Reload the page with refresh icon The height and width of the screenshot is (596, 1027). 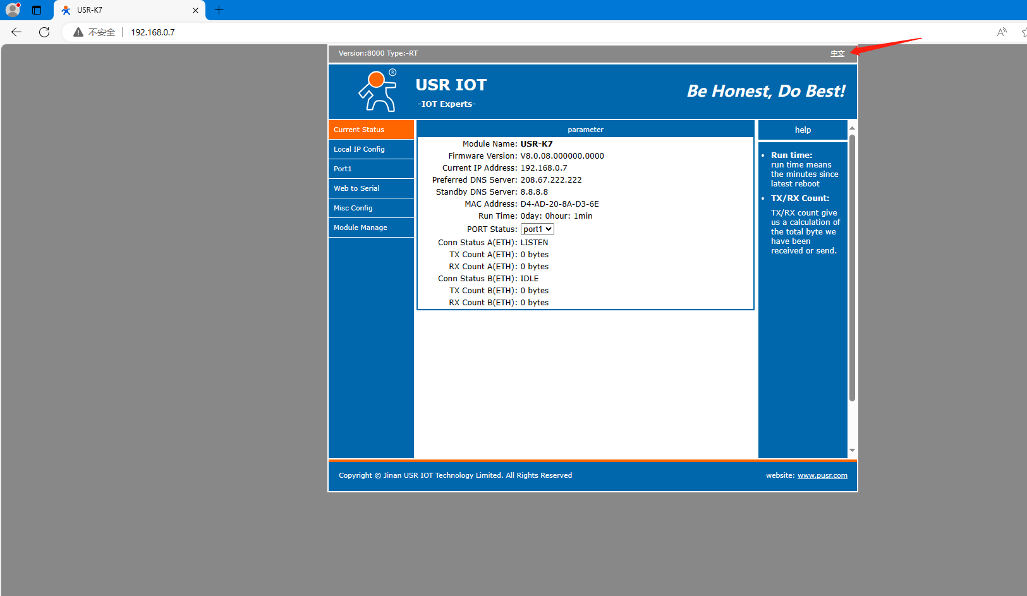pyautogui.click(x=44, y=32)
